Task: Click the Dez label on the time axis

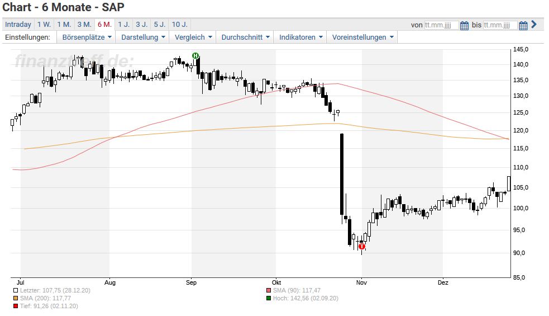Action: pyautogui.click(x=443, y=282)
